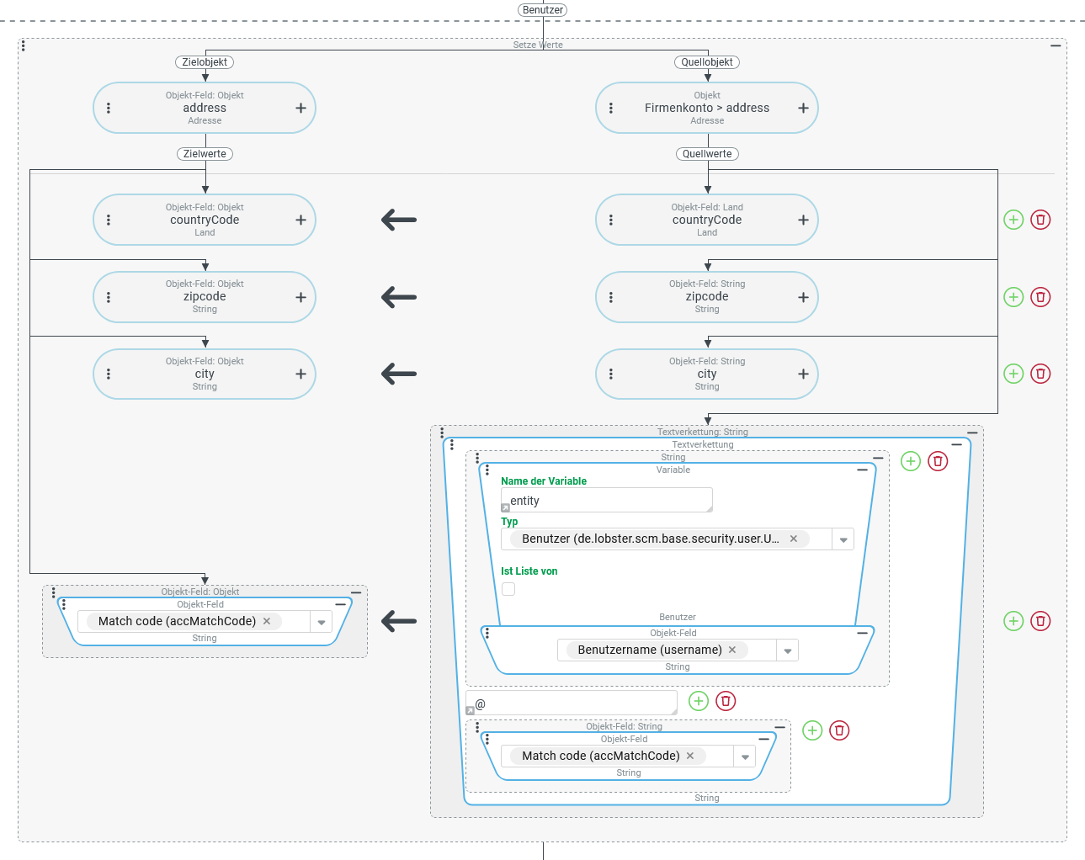
Task: Delete the city mapping row
Action: (1040, 374)
